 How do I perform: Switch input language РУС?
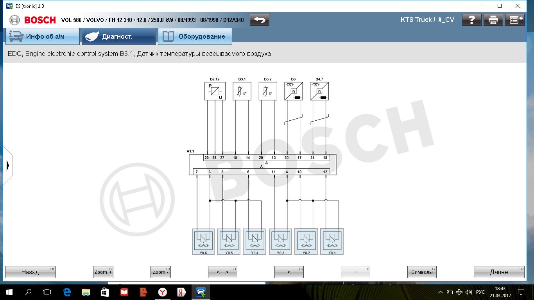point(480,292)
